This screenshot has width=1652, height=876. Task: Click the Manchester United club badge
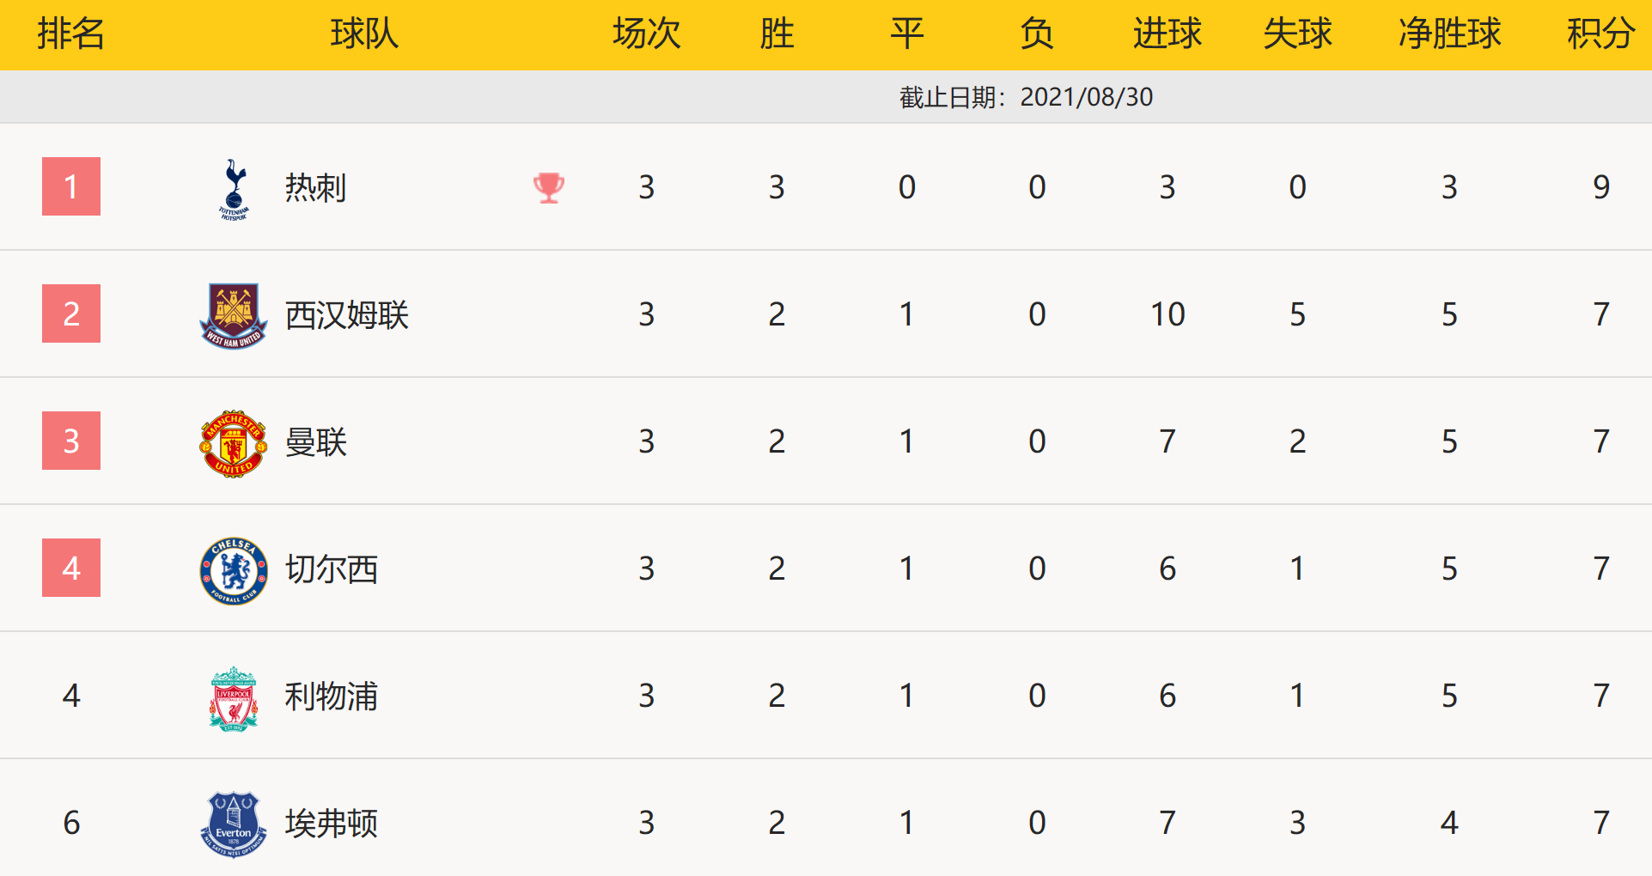[234, 442]
